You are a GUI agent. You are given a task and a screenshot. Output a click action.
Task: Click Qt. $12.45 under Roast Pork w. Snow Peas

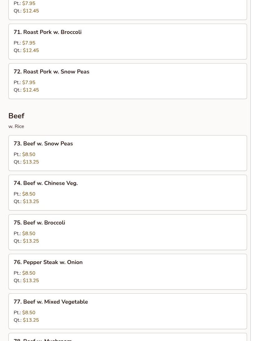click(26, 90)
